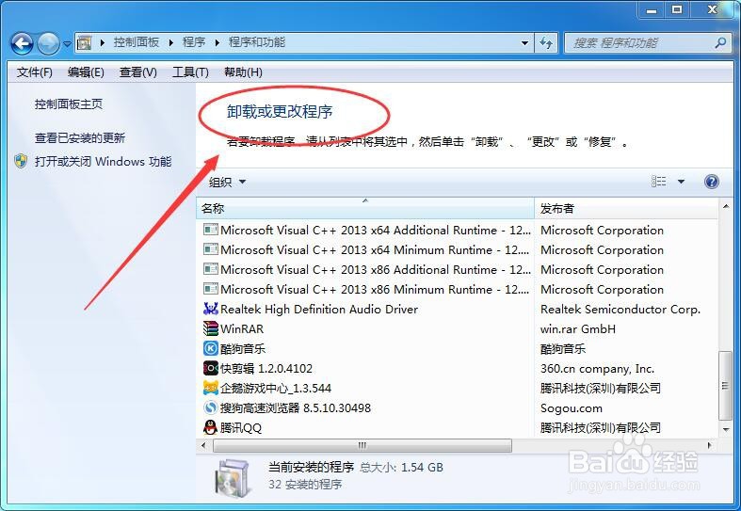Click icon of x86 Additional Runtime entry

210,269
